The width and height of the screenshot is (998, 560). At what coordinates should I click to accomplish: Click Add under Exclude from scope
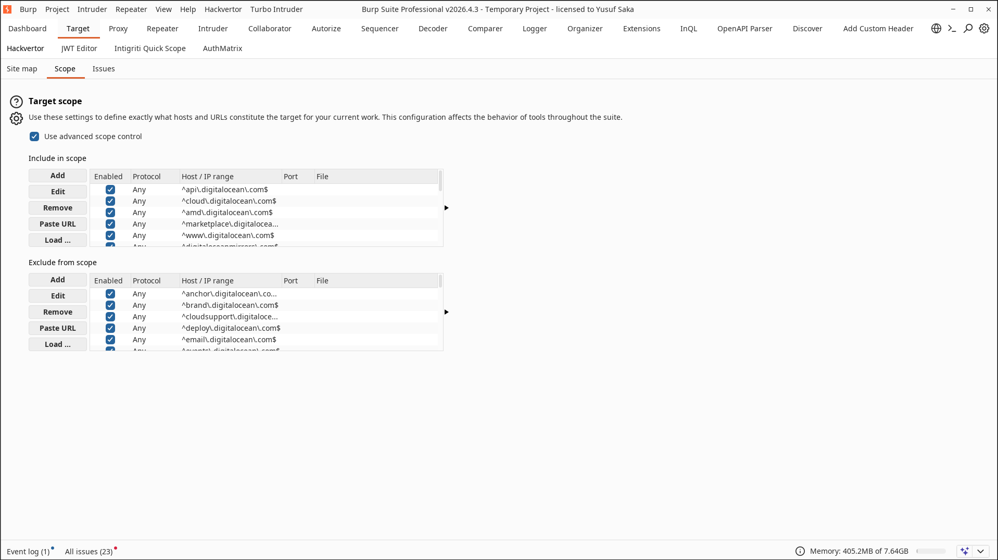[x=58, y=280]
